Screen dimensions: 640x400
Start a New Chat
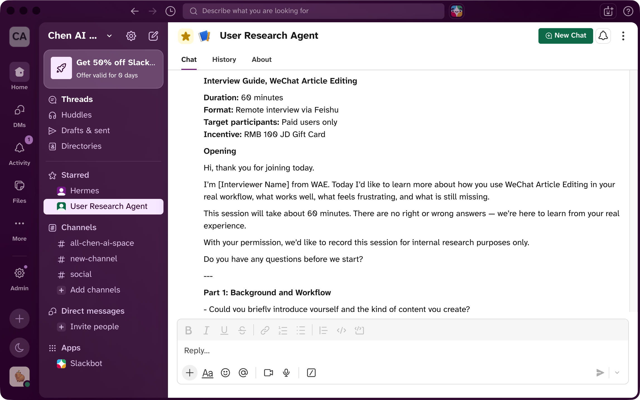[x=566, y=36]
